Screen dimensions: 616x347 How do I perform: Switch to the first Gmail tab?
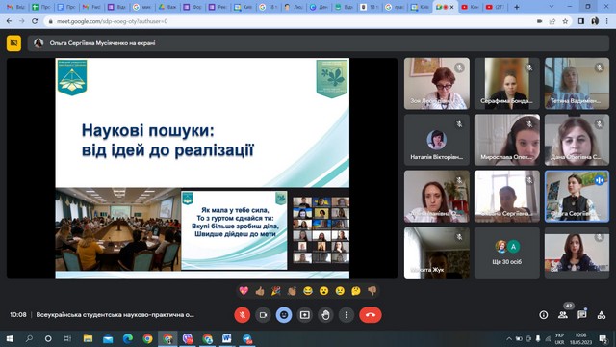(x=15, y=7)
